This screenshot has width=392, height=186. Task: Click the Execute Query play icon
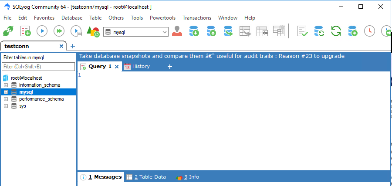tap(42, 31)
